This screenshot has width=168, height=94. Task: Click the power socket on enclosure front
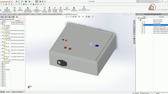[62, 63]
